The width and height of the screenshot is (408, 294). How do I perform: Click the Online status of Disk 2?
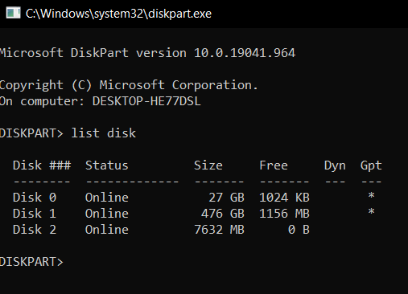(x=107, y=230)
